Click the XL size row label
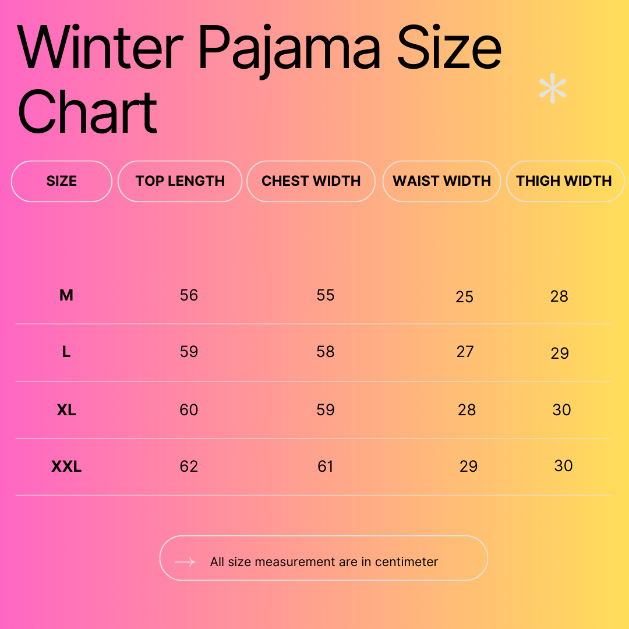Viewport: 629px width, 629px height. click(x=66, y=410)
